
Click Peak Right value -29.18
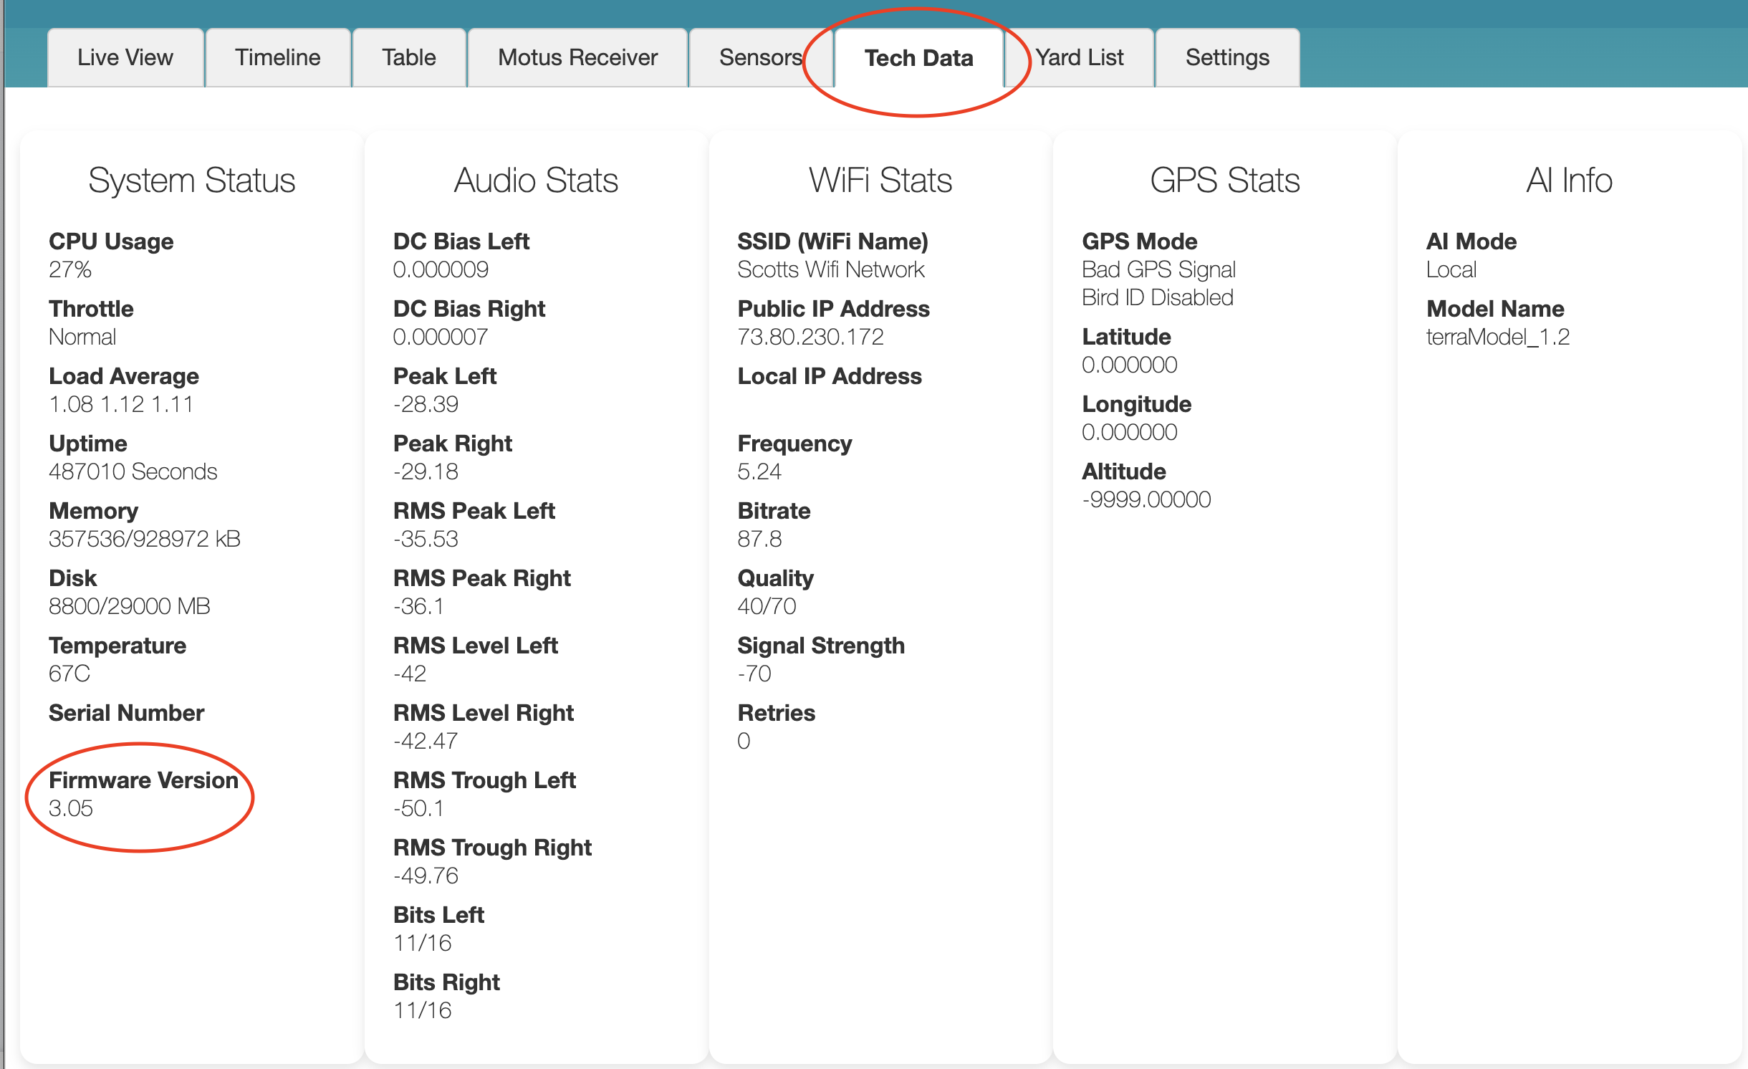(x=426, y=471)
